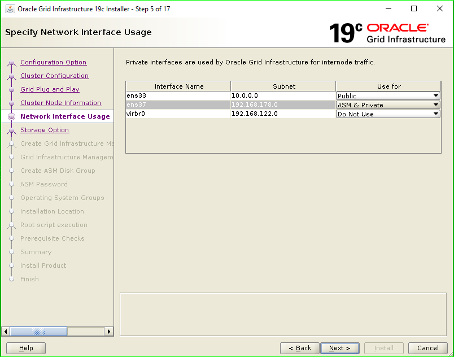Click Grid Plug and Play step marker
The height and width of the screenshot is (357, 454).
(12, 90)
